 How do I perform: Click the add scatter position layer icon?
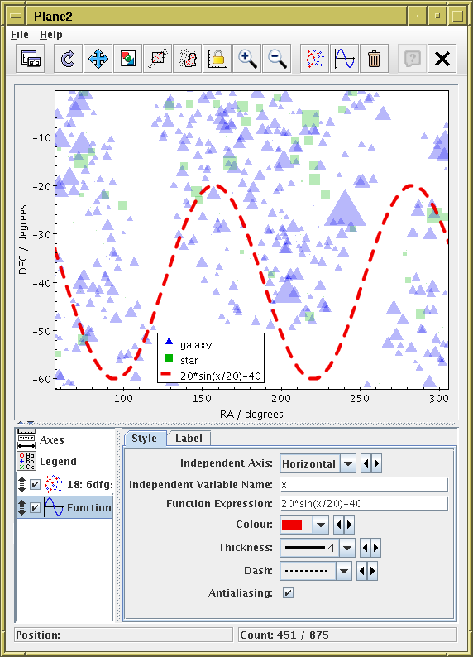[x=314, y=59]
